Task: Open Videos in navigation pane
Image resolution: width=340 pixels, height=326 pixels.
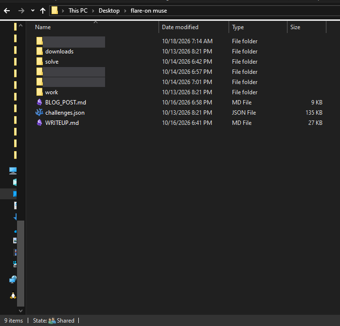Action: coord(15,252)
